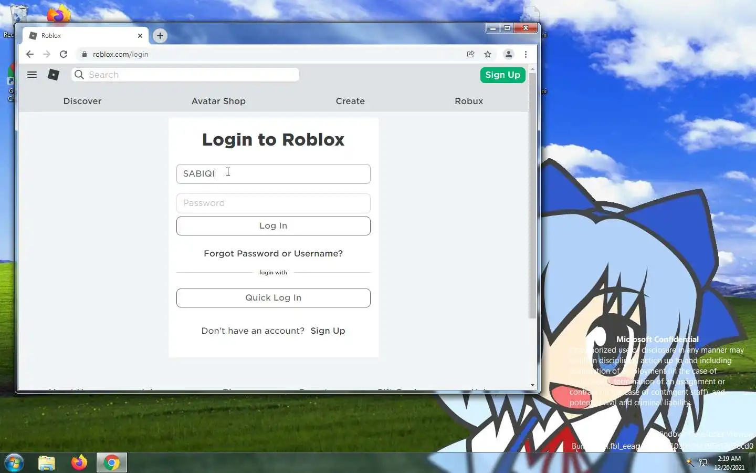Click the Log In button
Screen dimensions: 756x473
pyautogui.click(x=274, y=226)
